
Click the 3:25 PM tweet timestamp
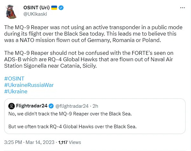(13, 142)
